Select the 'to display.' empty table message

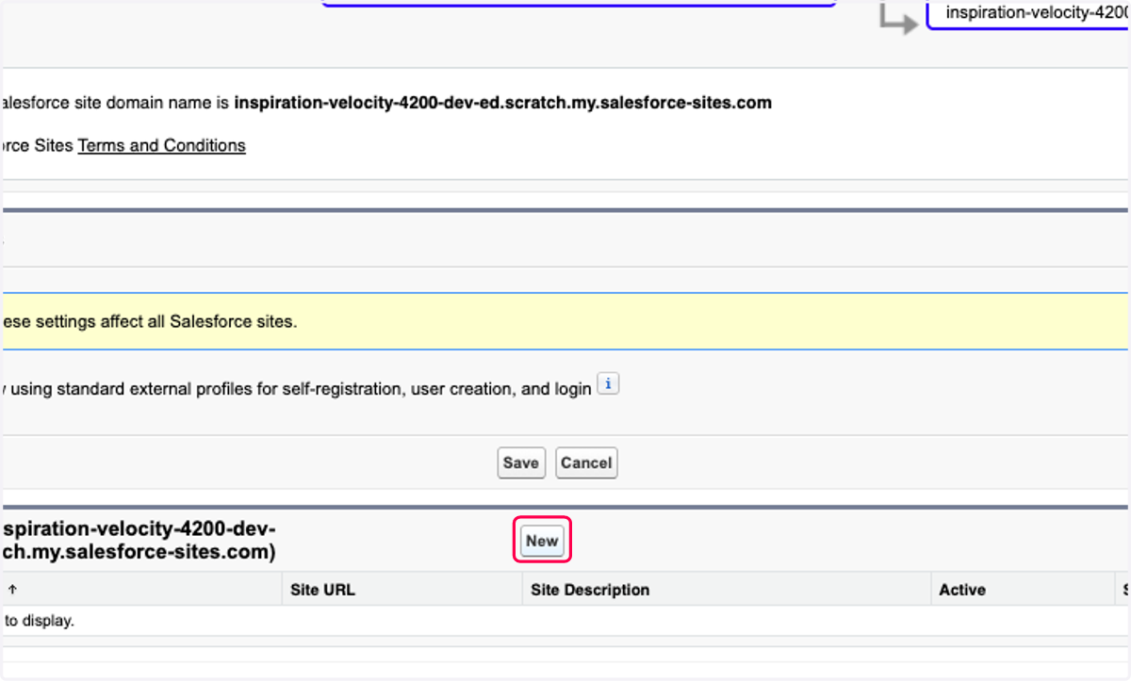pyautogui.click(x=40, y=621)
